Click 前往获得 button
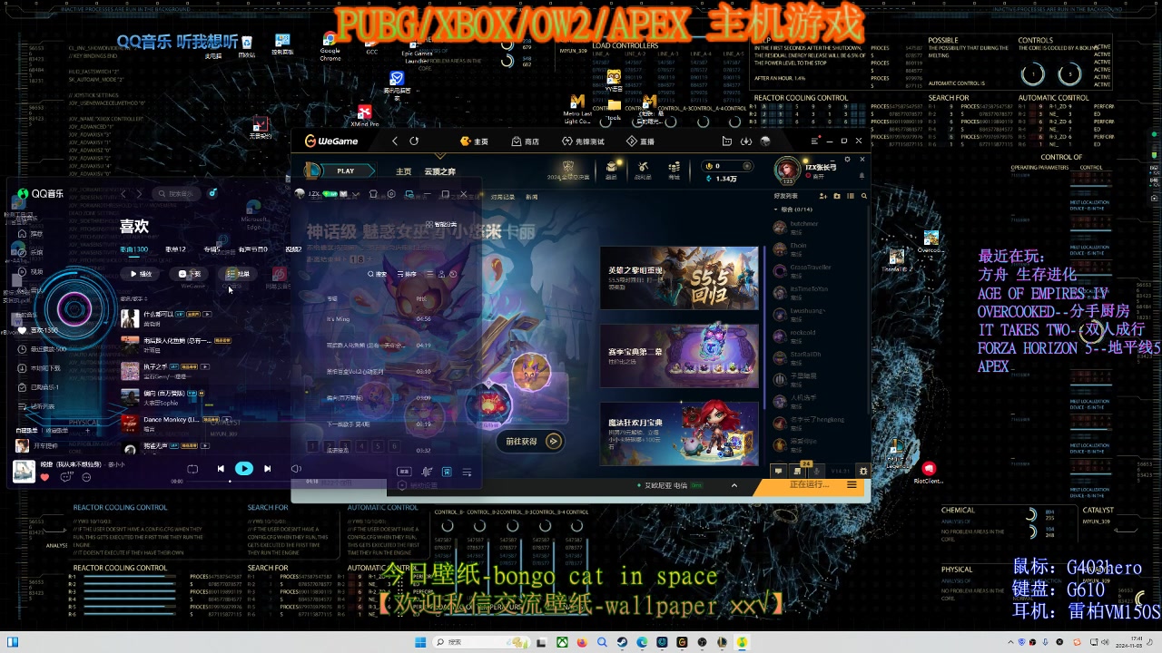This screenshot has height=653, width=1162. (x=532, y=442)
